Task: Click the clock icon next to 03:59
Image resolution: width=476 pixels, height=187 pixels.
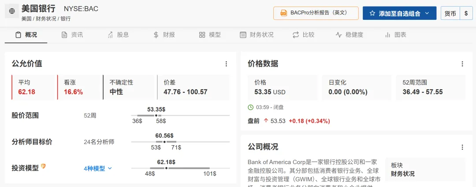Action: 251,107
